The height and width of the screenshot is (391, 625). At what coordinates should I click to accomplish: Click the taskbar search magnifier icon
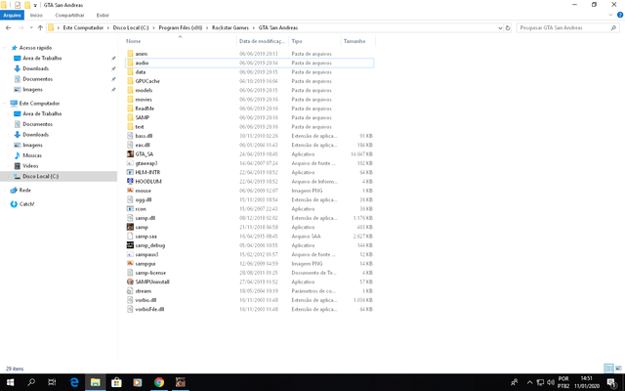click(x=30, y=382)
